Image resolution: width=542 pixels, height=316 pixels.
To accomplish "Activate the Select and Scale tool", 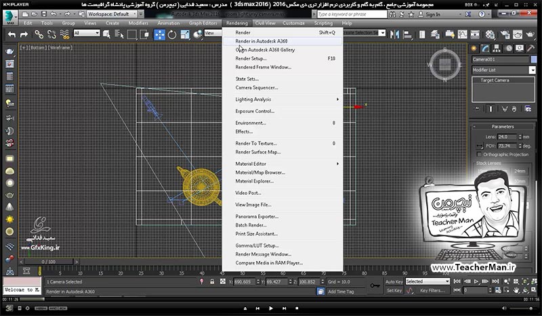I will pyautogui.click(x=185, y=35).
